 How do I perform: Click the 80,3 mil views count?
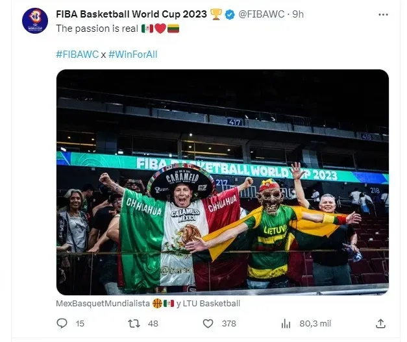[x=315, y=324]
